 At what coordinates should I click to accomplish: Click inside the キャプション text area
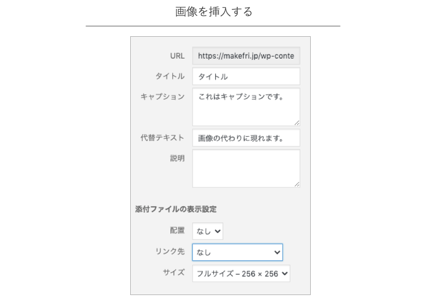click(246, 107)
